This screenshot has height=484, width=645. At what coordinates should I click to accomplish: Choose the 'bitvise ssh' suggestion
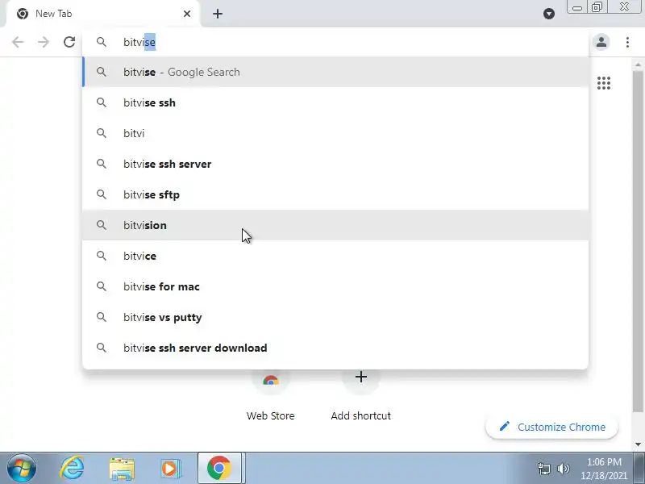tap(335, 102)
